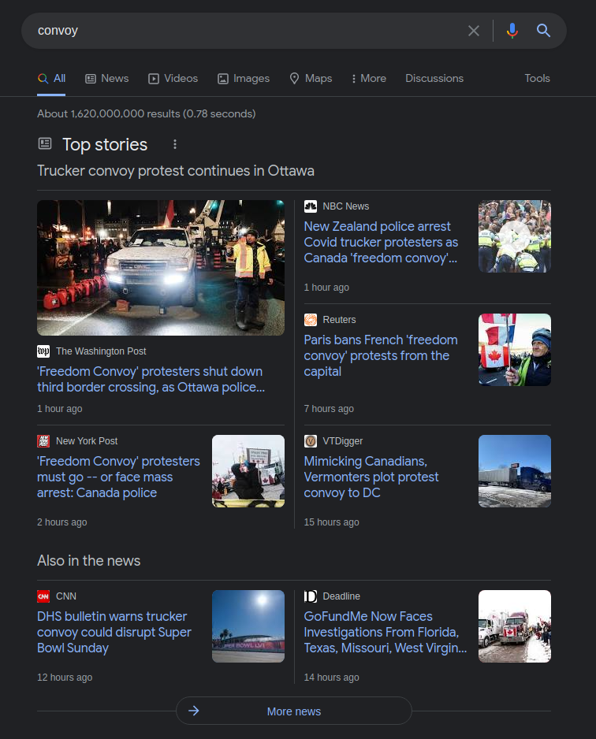
Task: Open the Videos results tab
Action: [x=173, y=78]
